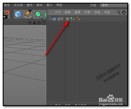Open the 流水线 menu
This screenshot has width=131, height=109.
point(18,5)
